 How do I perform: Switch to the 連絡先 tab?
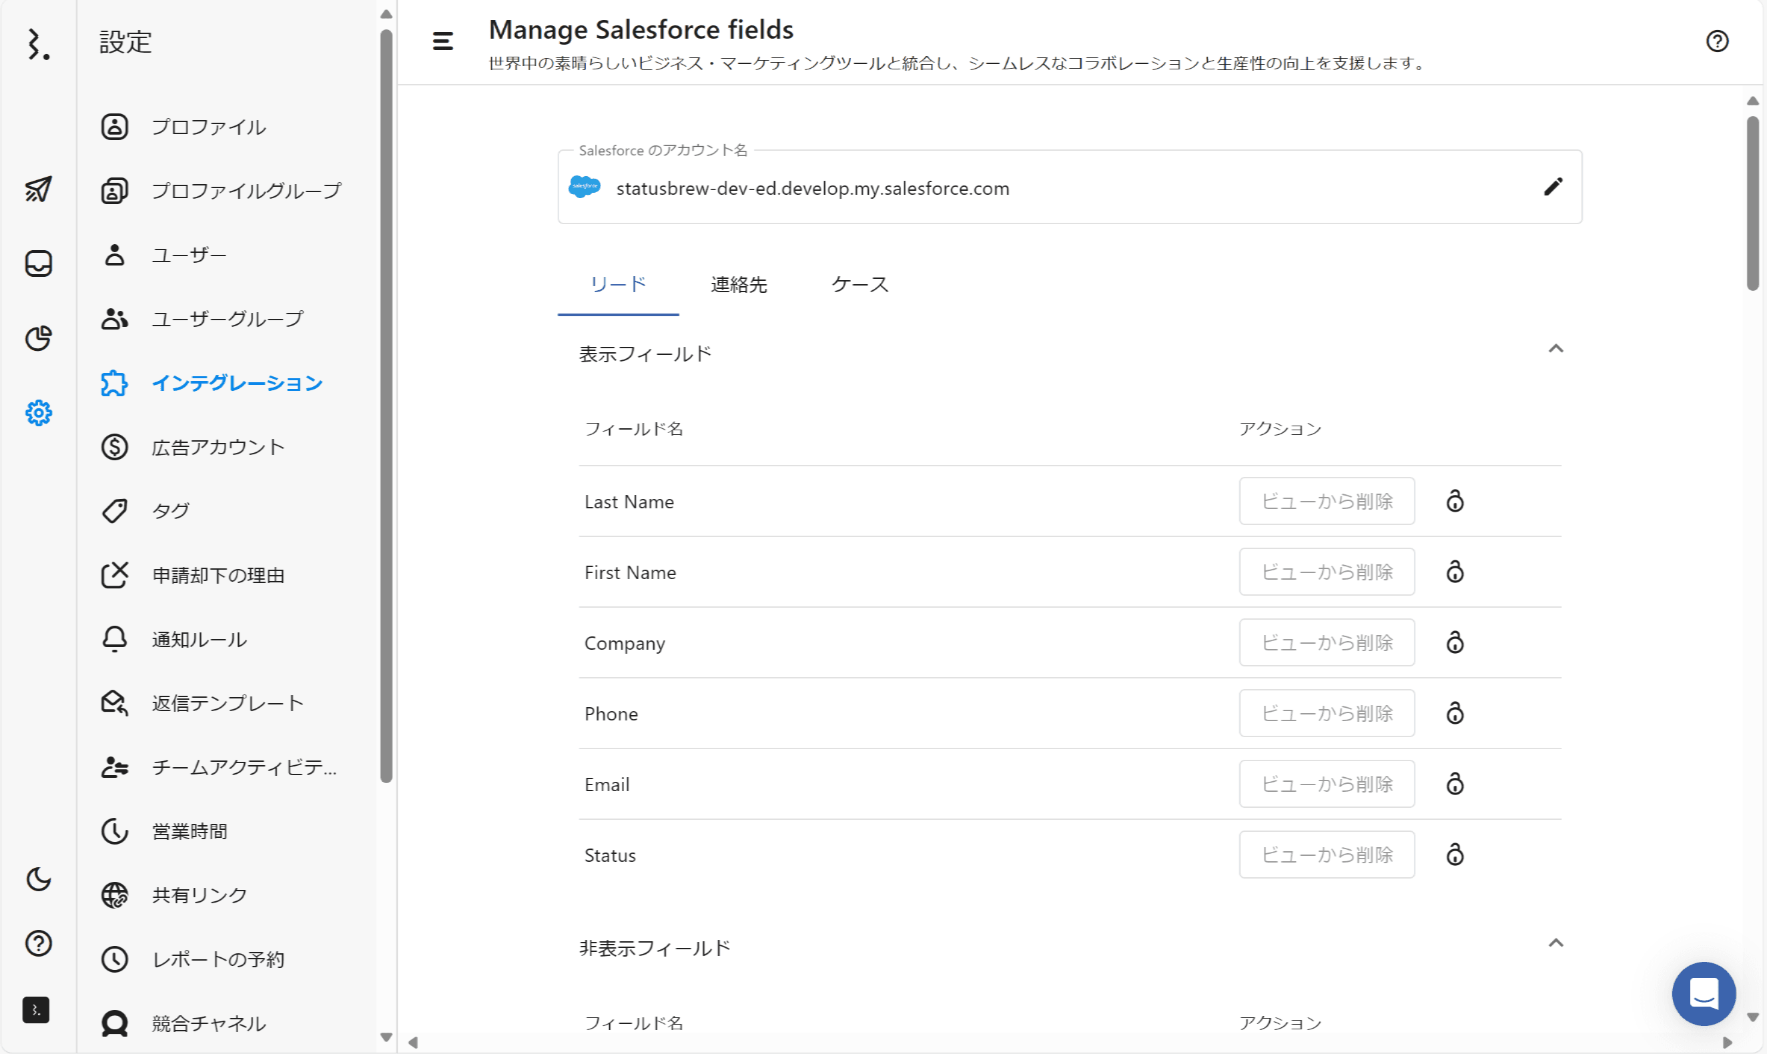pos(738,285)
